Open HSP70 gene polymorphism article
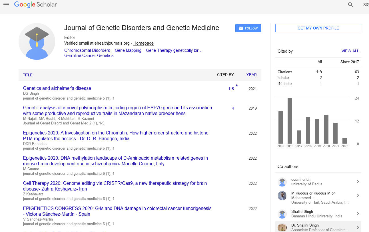The image size is (369, 232). click(x=117, y=110)
